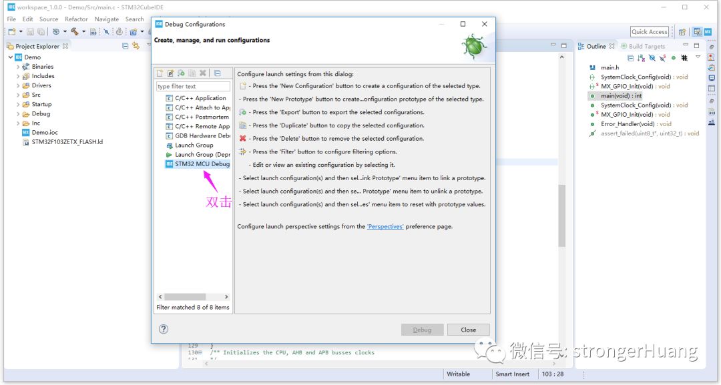Click the Export launch configuration icon

click(x=181, y=73)
